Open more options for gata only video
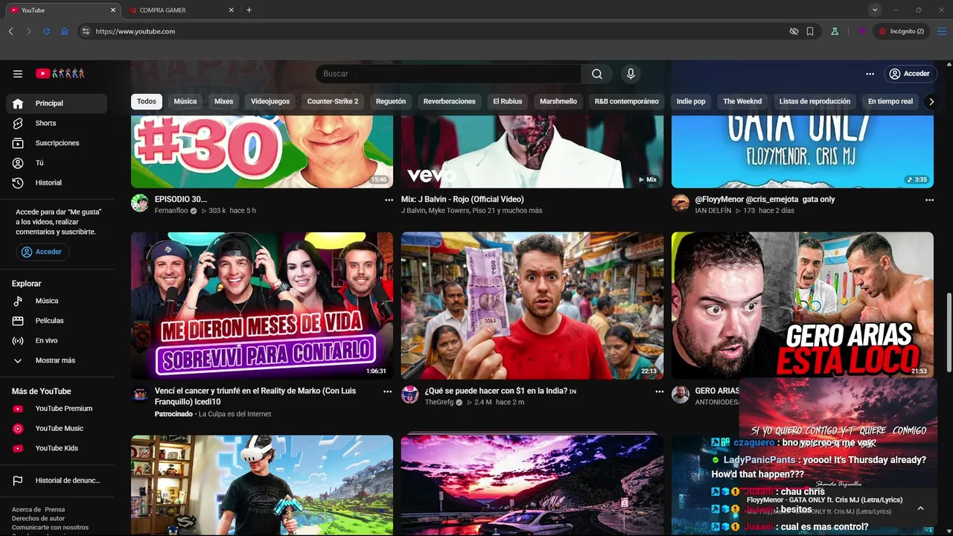The height and width of the screenshot is (536, 953). 929,200
